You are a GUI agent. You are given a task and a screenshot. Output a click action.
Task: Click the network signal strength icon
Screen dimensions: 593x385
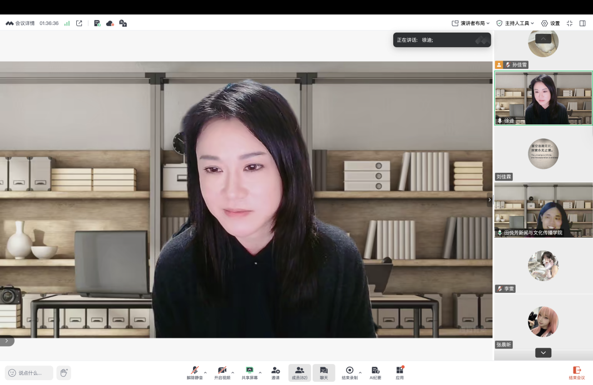click(x=67, y=23)
